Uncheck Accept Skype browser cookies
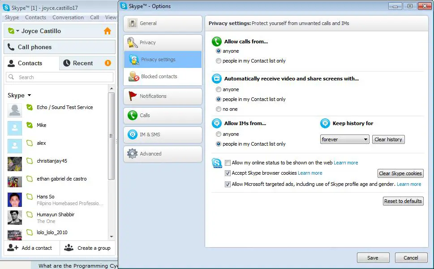 pos(228,173)
